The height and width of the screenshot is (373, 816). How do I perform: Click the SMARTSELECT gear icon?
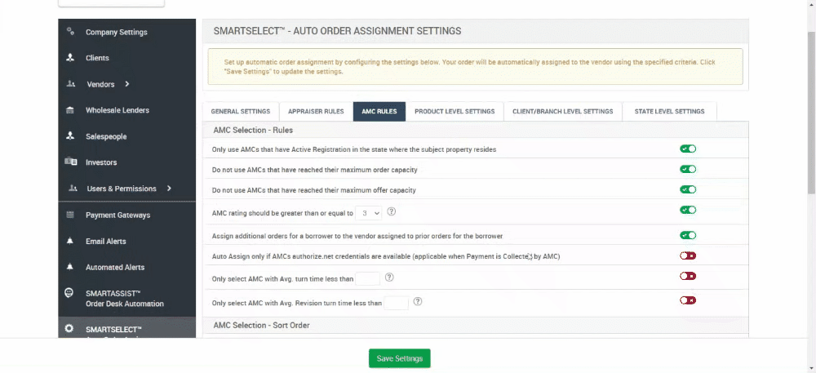click(69, 329)
